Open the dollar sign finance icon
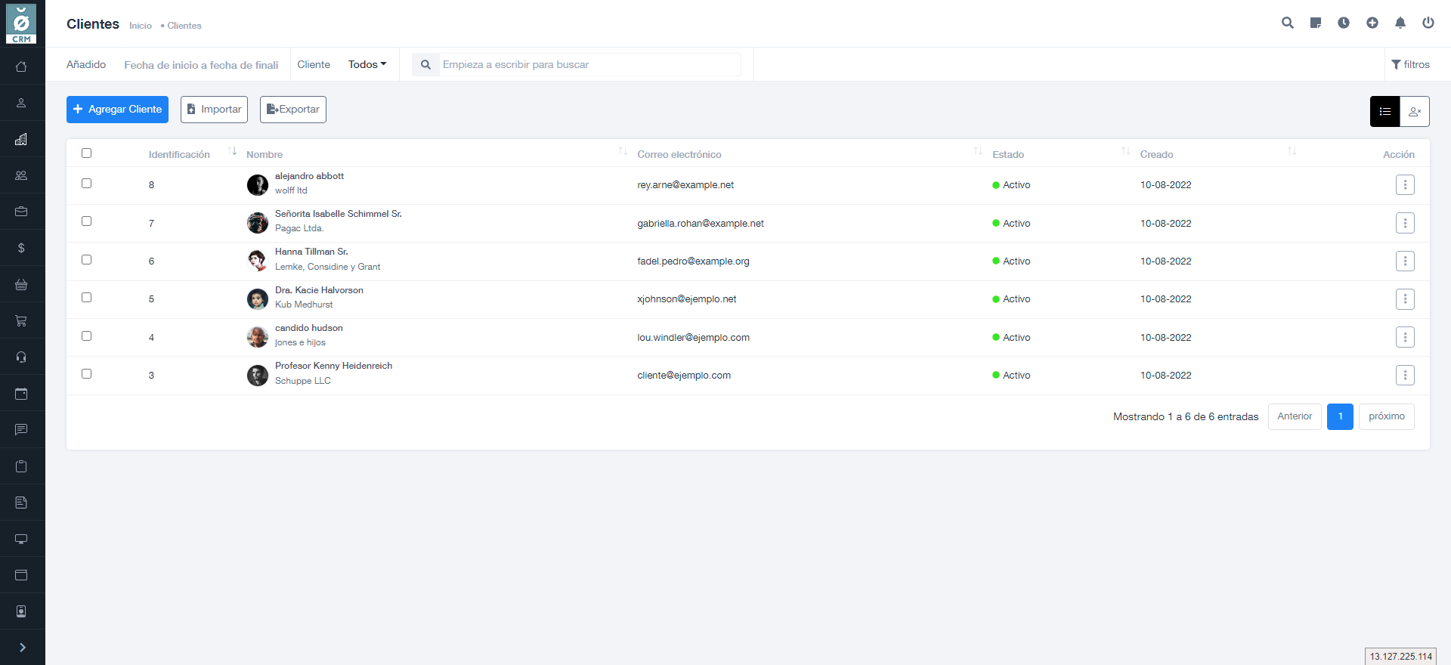1451x665 pixels. pos(21,248)
